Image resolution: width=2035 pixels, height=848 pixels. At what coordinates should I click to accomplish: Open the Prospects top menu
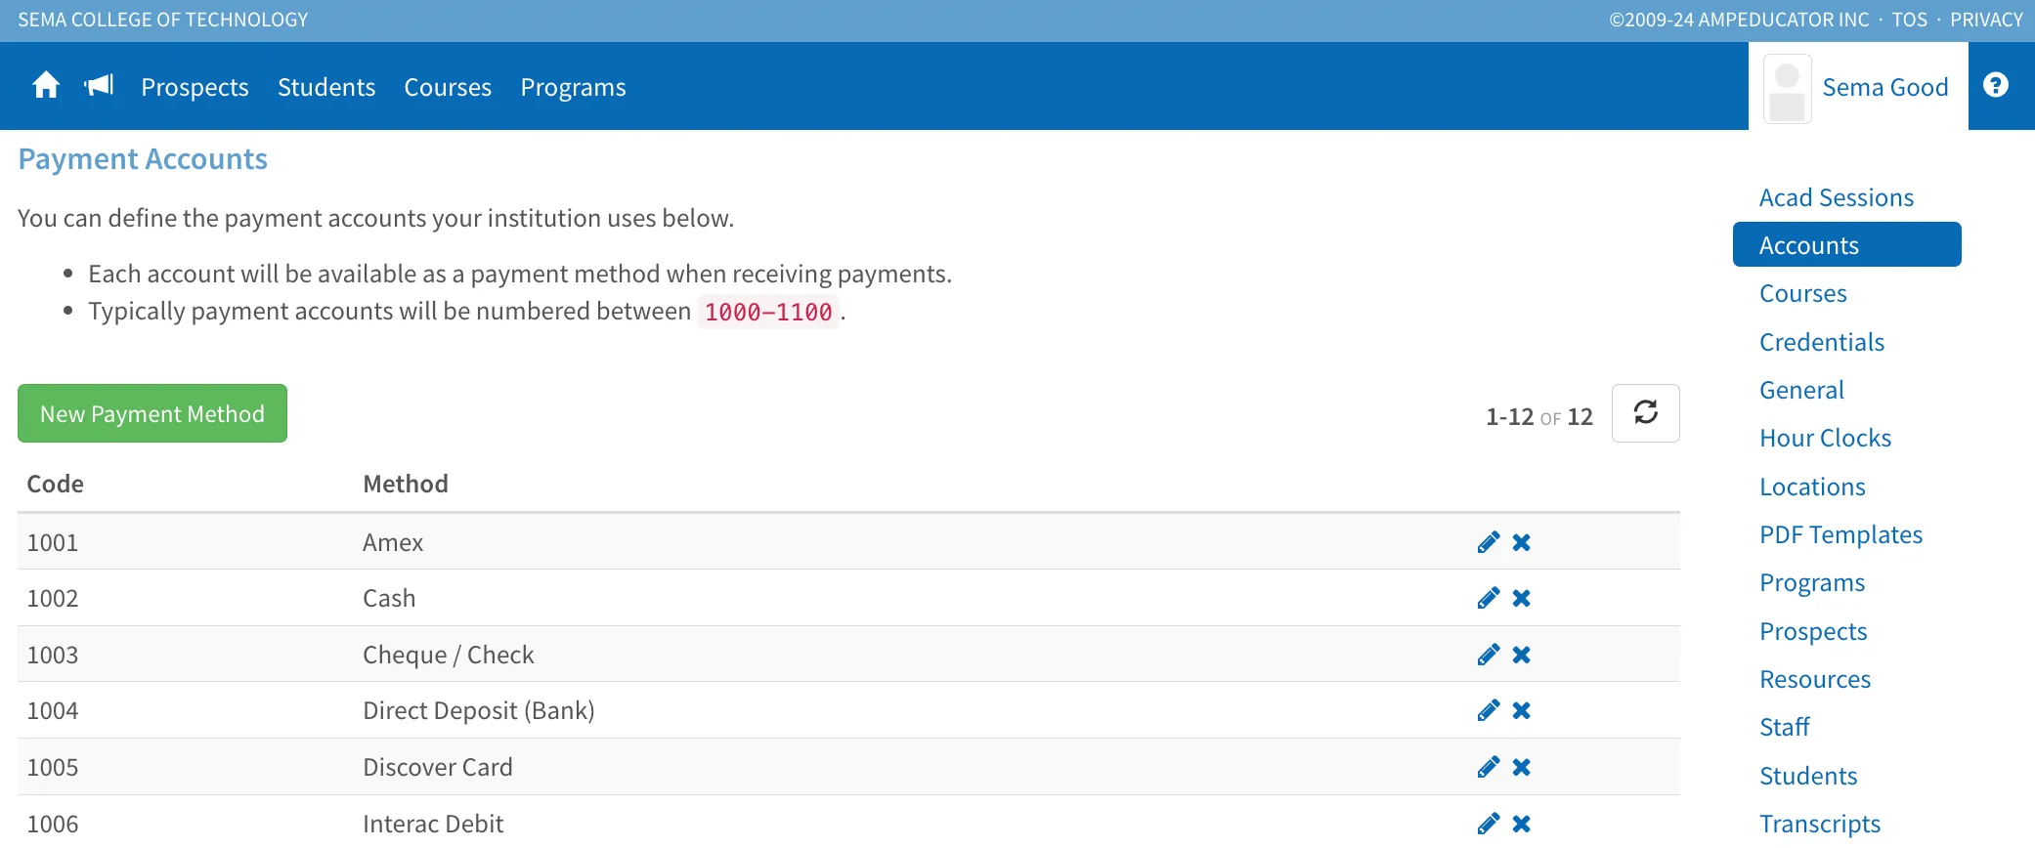(x=195, y=87)
